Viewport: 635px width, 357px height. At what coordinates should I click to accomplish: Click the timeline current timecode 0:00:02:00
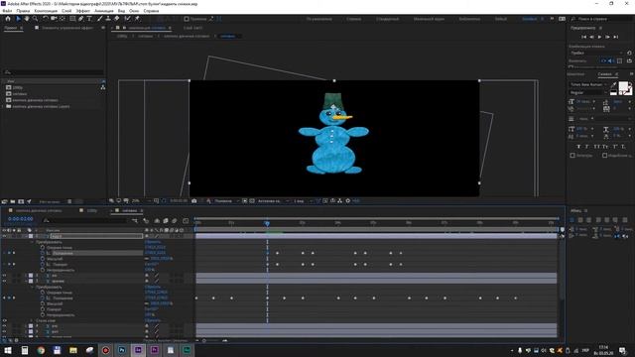pyautogui.click(x=20, y=219)
